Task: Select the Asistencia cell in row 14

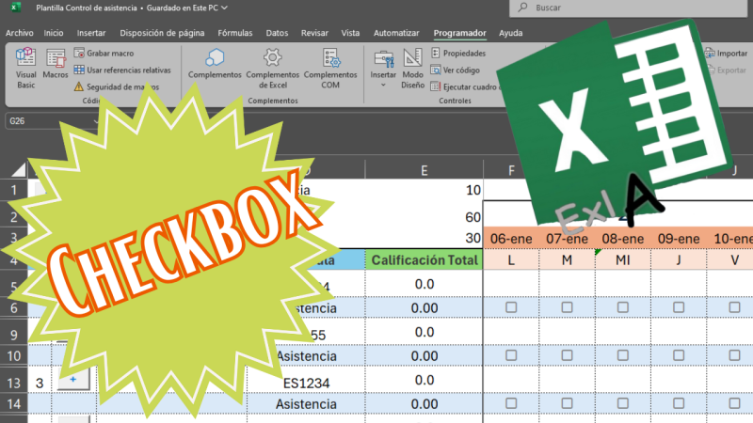Action: pos(306,404)
